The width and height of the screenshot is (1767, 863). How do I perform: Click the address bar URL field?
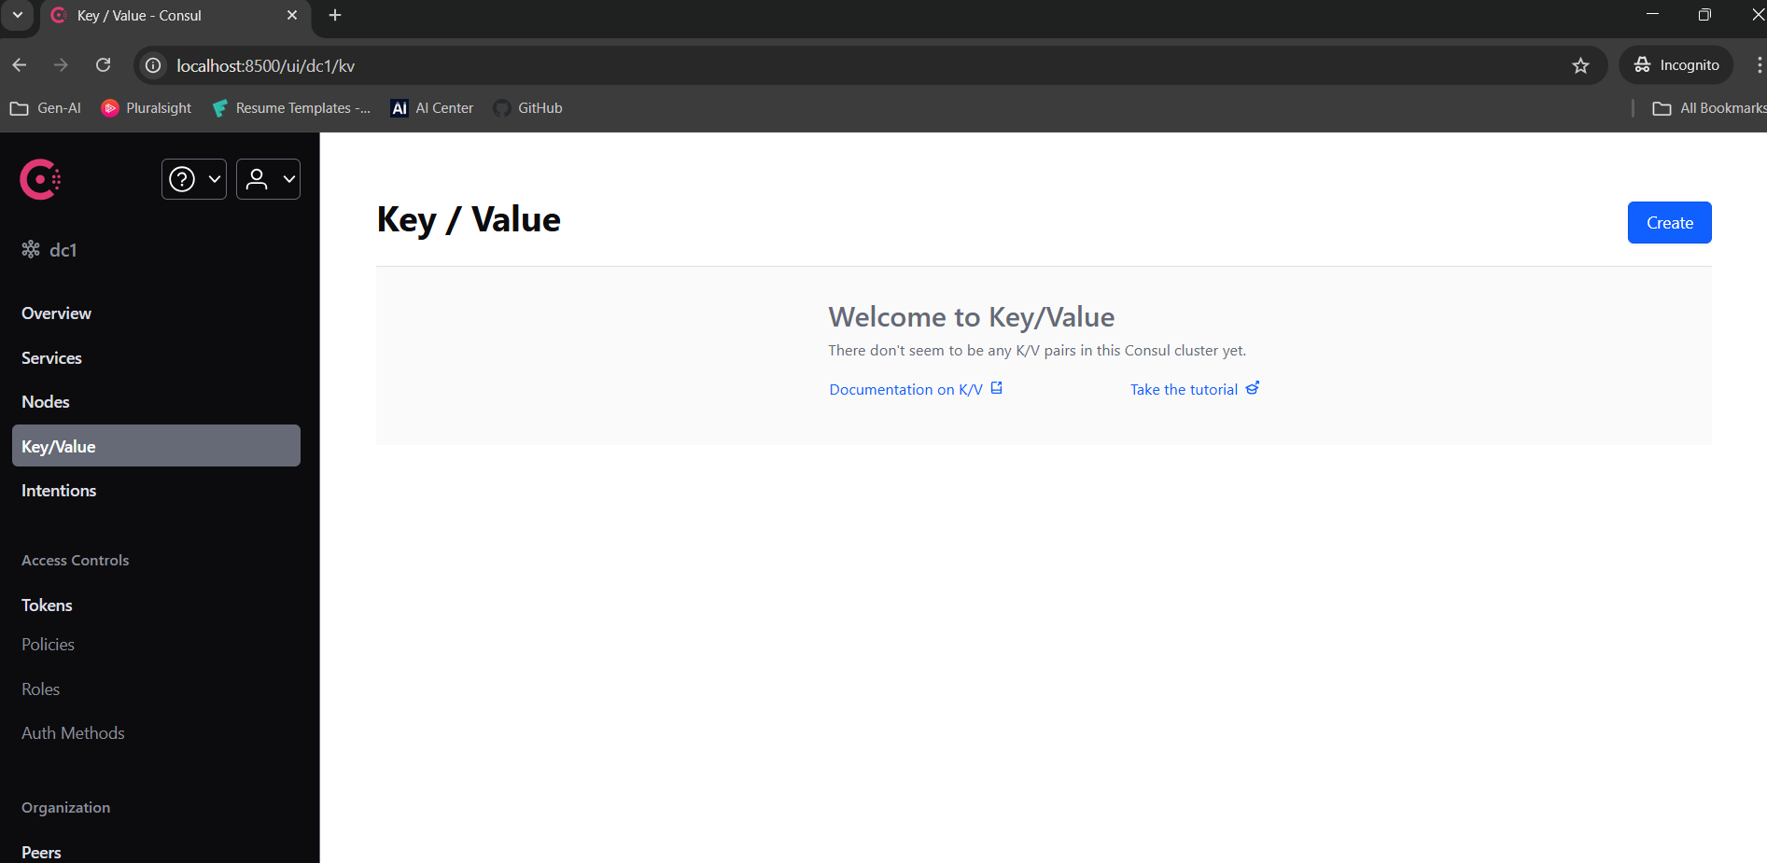coord(266,65)
